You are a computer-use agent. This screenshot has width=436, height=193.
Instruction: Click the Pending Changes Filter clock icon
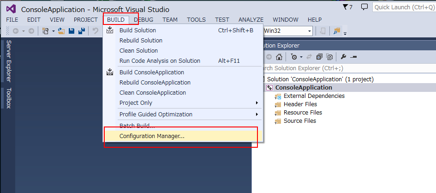tap(294, 57)
